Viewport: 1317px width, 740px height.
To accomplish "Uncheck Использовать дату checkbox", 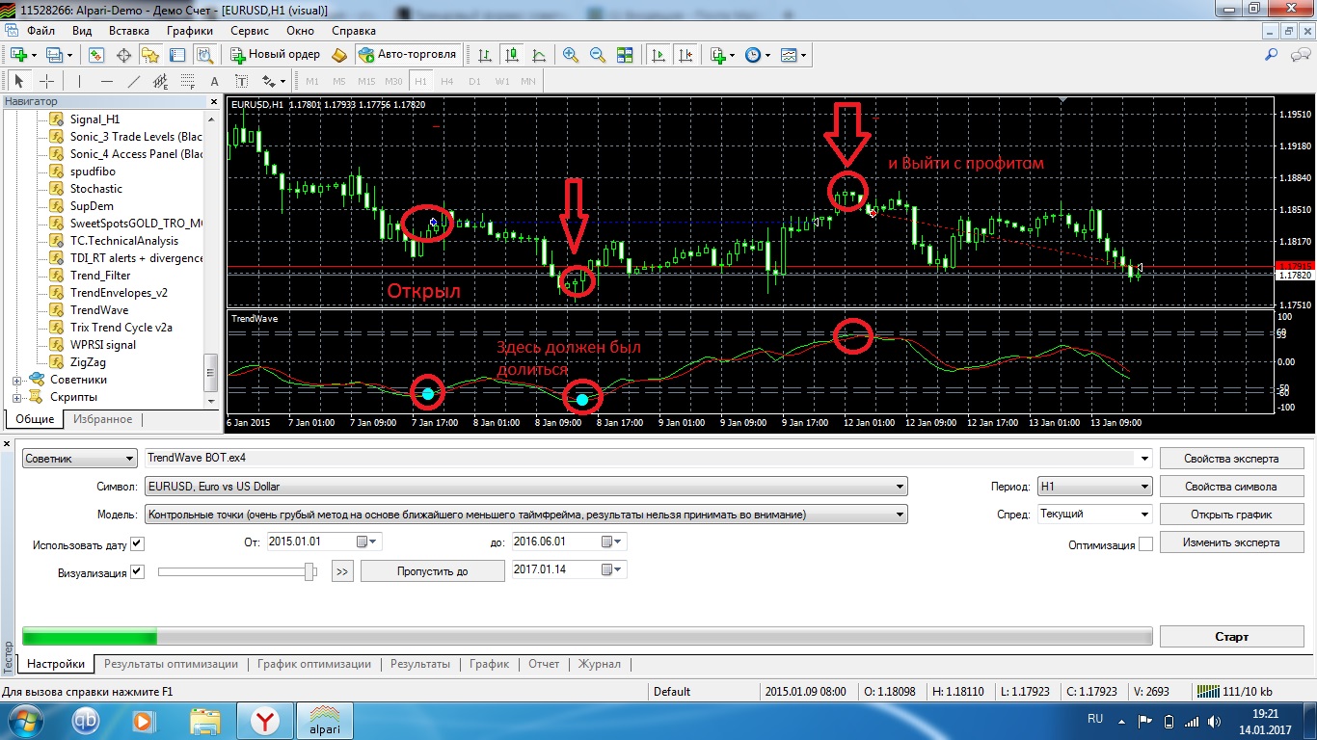I will pos(137,543).
